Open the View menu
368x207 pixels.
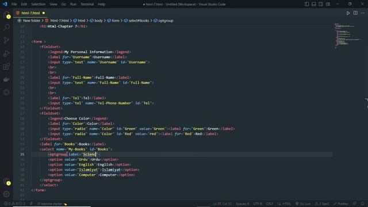[53, 4]
